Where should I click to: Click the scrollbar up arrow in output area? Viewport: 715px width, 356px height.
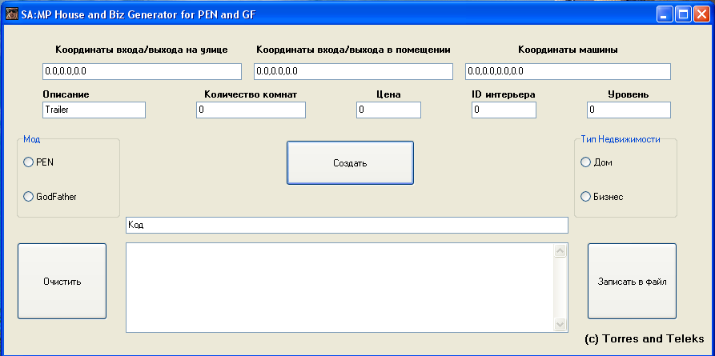tap(560, 250)
